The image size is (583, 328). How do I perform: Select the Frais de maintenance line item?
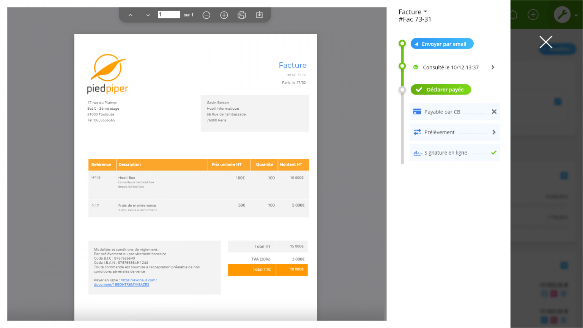[x=199, y=208]
